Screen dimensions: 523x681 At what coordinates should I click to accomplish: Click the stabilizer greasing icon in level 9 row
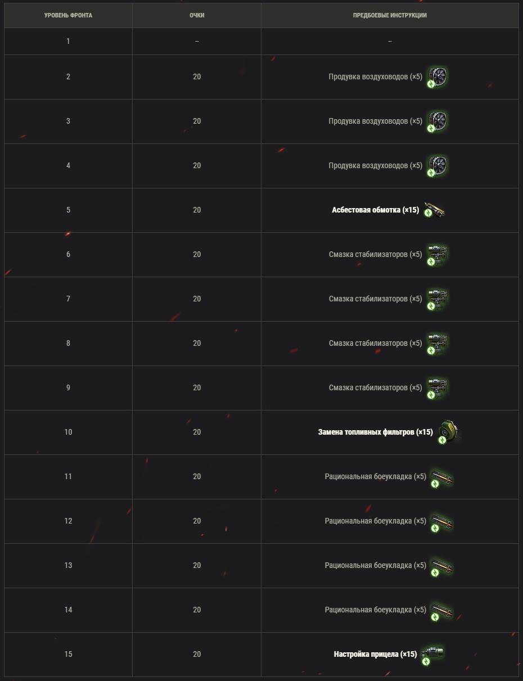(x=438, y=387)
